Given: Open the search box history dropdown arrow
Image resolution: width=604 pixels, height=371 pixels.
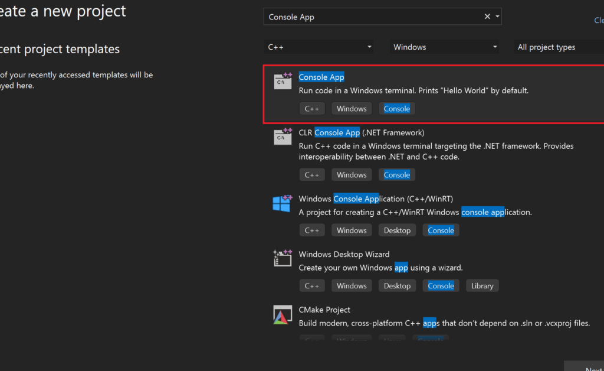Looking at the screenshot, I should [x=497, y=17].
